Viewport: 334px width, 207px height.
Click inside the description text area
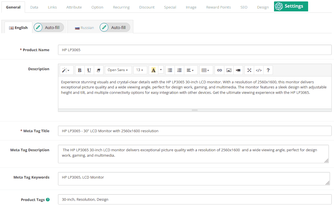(195, 92)
